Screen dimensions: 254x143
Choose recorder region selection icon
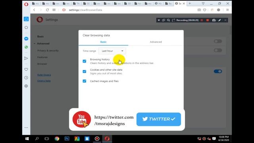point(173,20)
